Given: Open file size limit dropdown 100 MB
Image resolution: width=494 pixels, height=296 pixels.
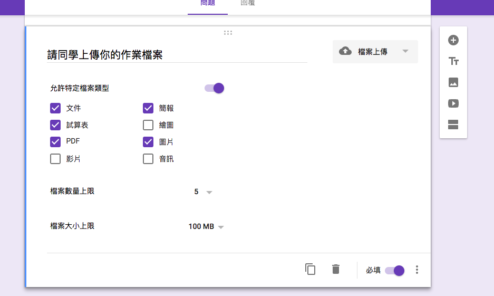Looking at the screenshot, I should [206, 227].
